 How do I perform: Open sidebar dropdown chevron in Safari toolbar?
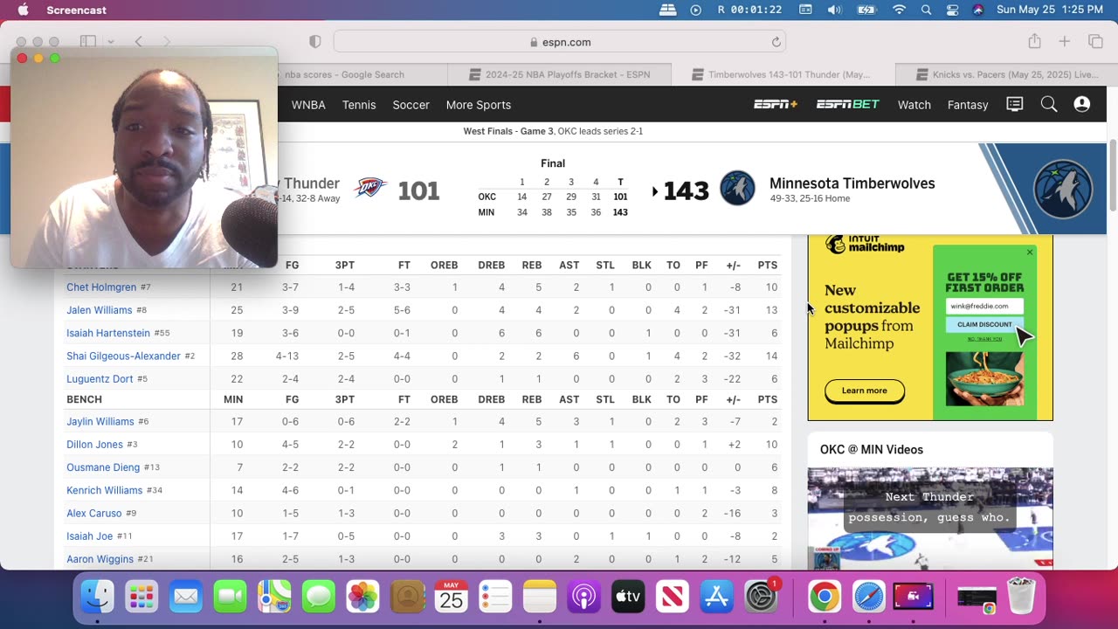point(110,42)
